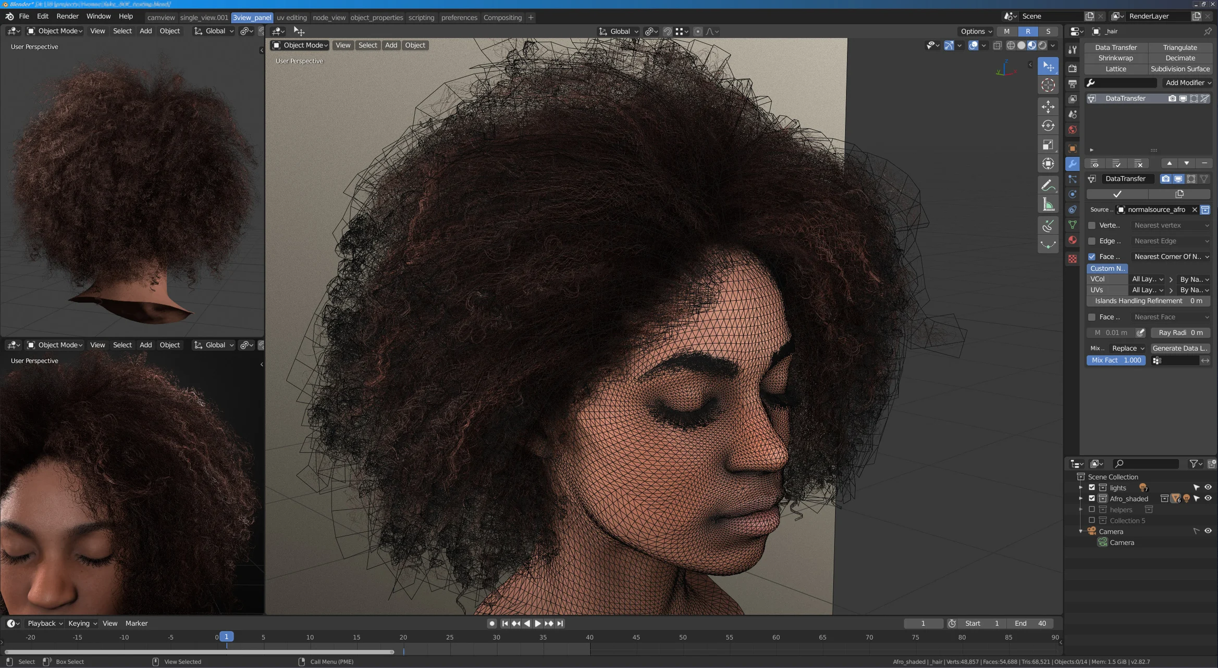1218x668 pixels.
Task: Enable the Collection 5 checkbox
Action: [1091, 521]
